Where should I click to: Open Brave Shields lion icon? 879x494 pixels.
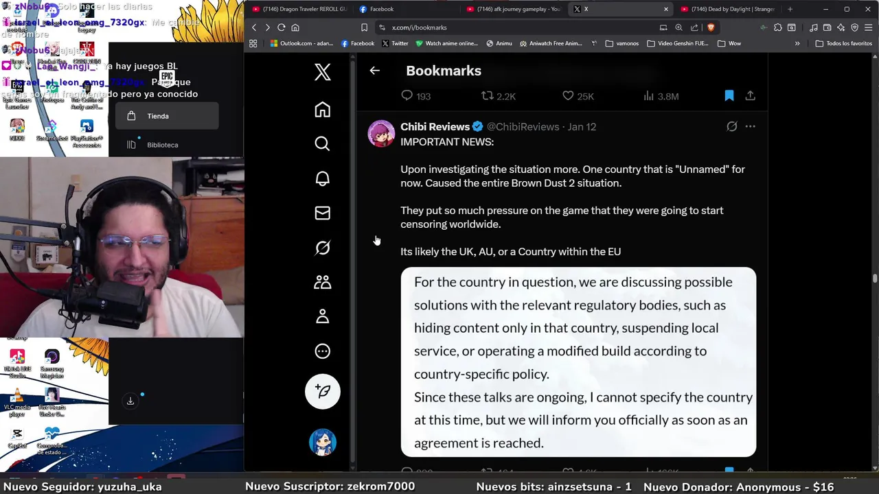click(x=710, y=27)
